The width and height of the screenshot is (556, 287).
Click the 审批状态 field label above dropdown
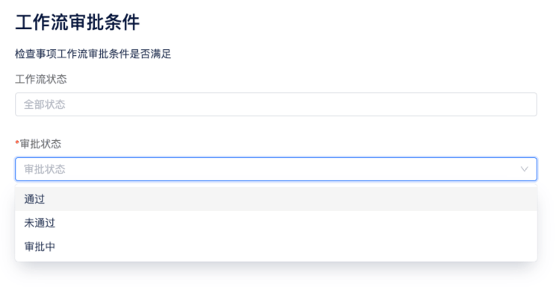[x=40, y=144]
